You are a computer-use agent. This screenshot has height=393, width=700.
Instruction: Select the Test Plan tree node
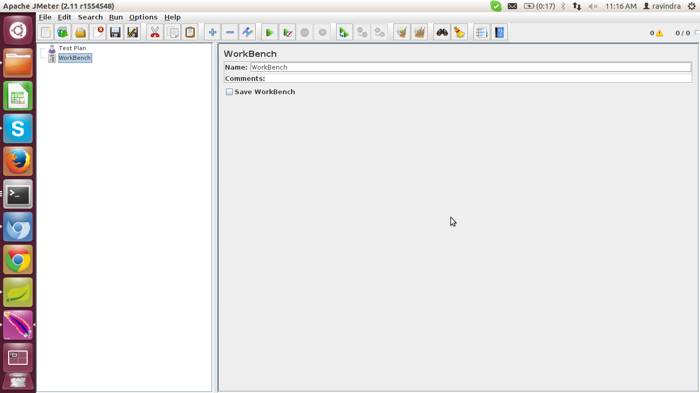pos(72,48)
